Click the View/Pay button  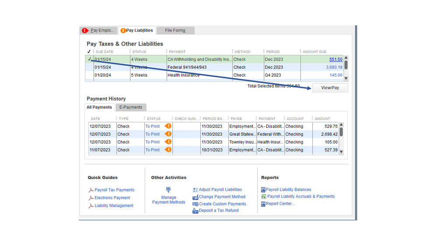click(x=330, y=88)
